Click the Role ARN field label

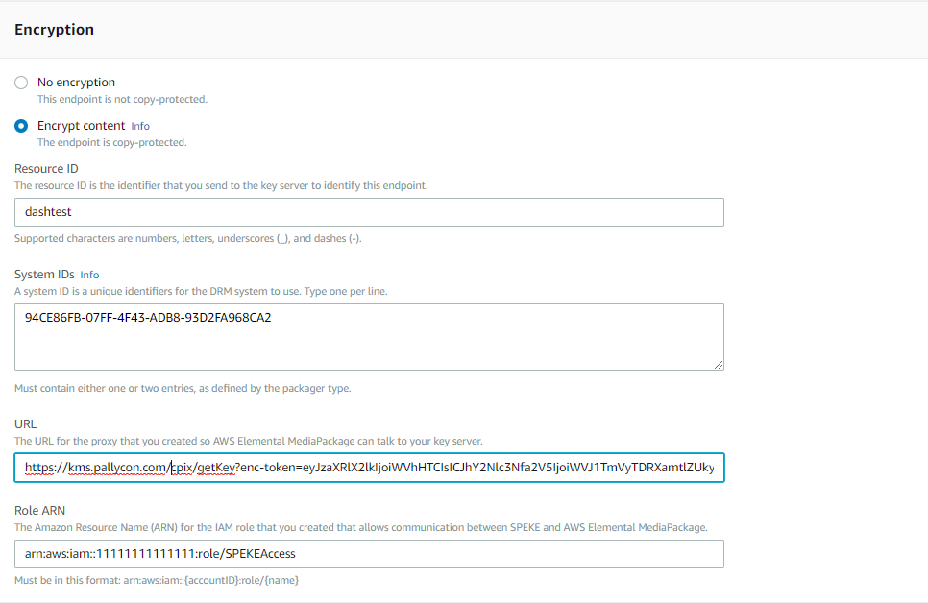coord(39,511)
